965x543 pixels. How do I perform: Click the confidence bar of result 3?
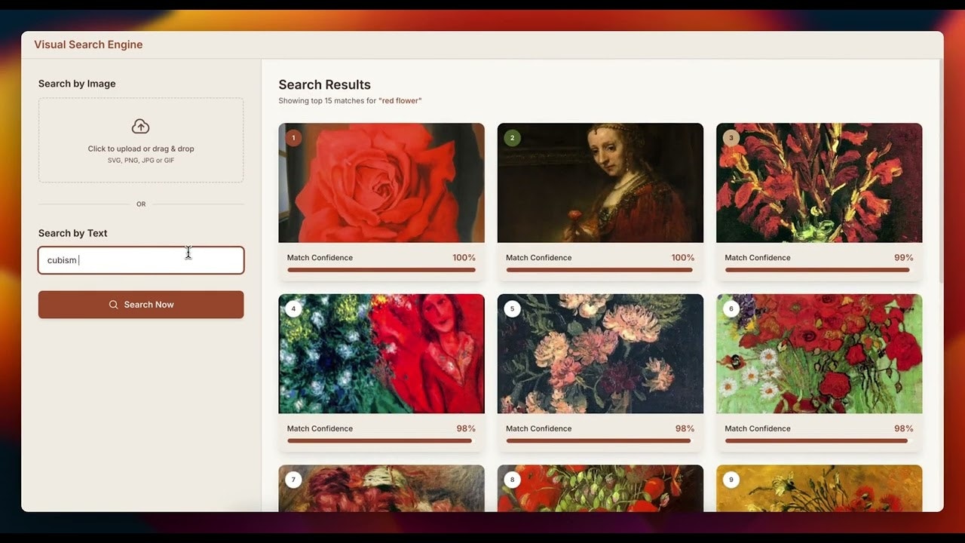click(819, 270)
